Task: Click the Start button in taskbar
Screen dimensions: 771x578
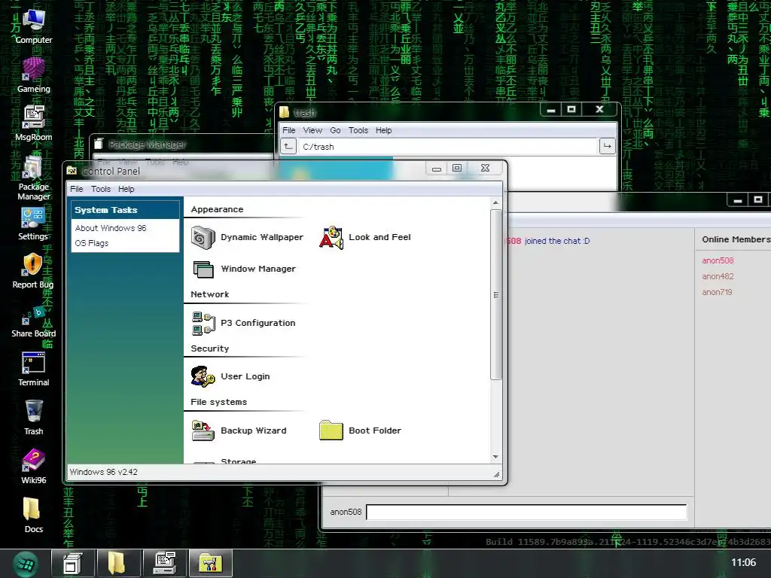Action: pyautogui.click(x=26, y=564)
